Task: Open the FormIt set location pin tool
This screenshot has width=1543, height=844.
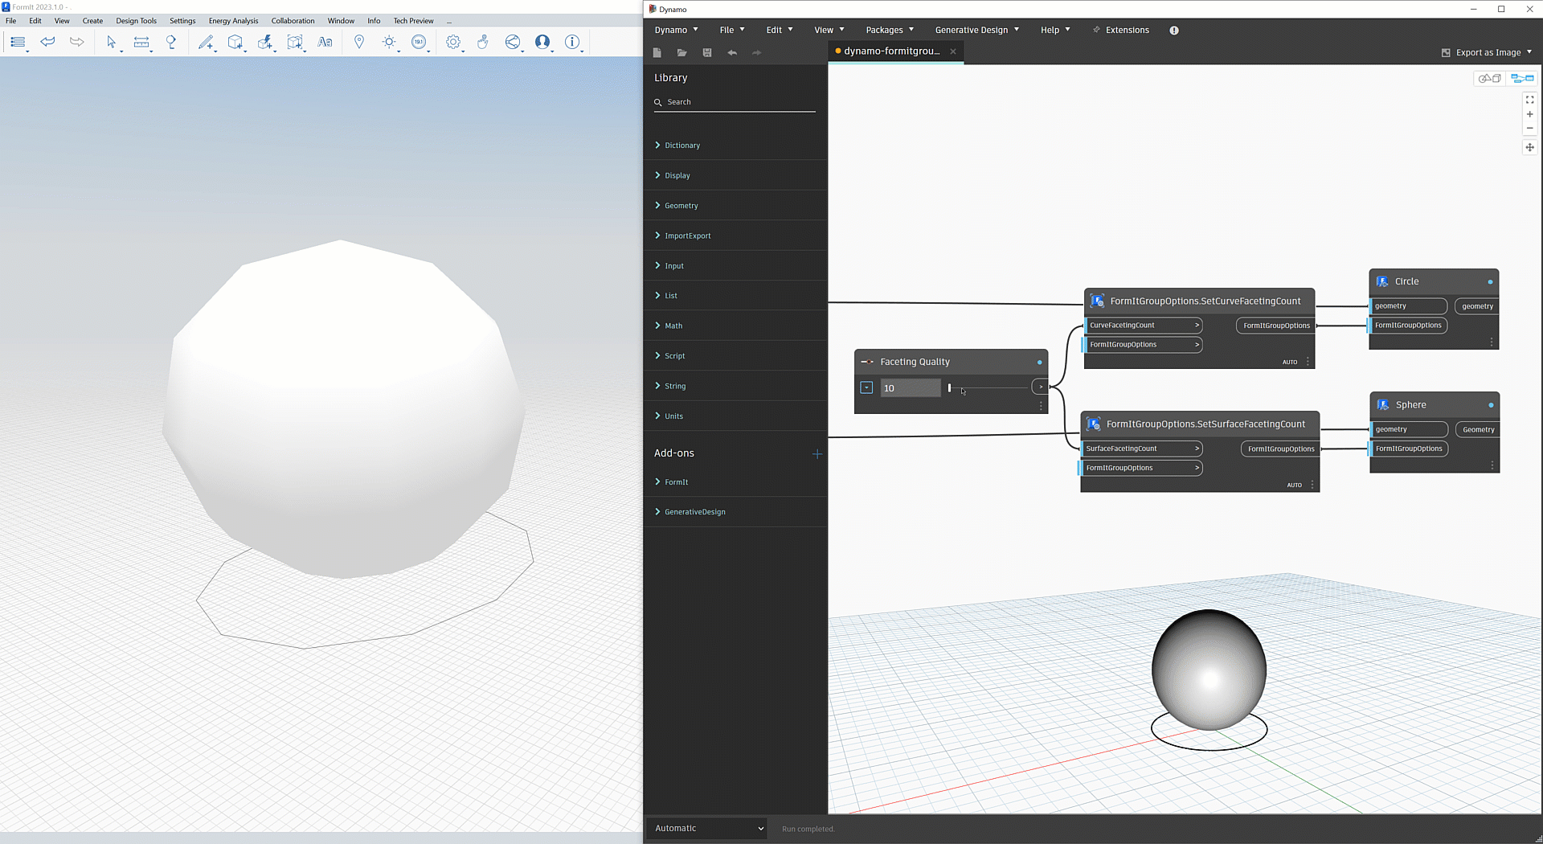Action: click(359, 42)
